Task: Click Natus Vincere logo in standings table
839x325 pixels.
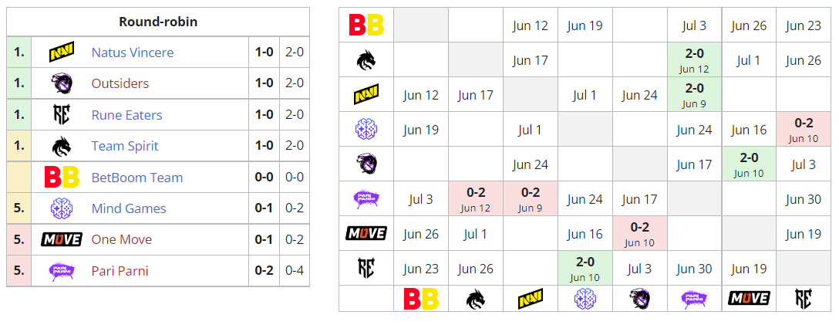Action: 61,52
